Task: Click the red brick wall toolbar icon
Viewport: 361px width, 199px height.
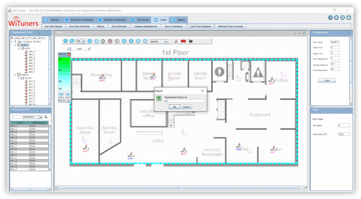Action: (183, 41)
